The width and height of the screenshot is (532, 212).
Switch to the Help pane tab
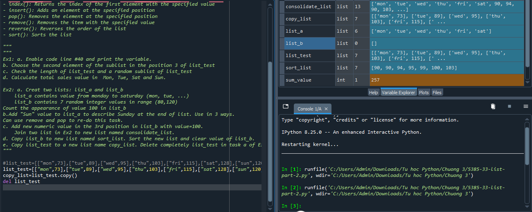coord(374,93)
